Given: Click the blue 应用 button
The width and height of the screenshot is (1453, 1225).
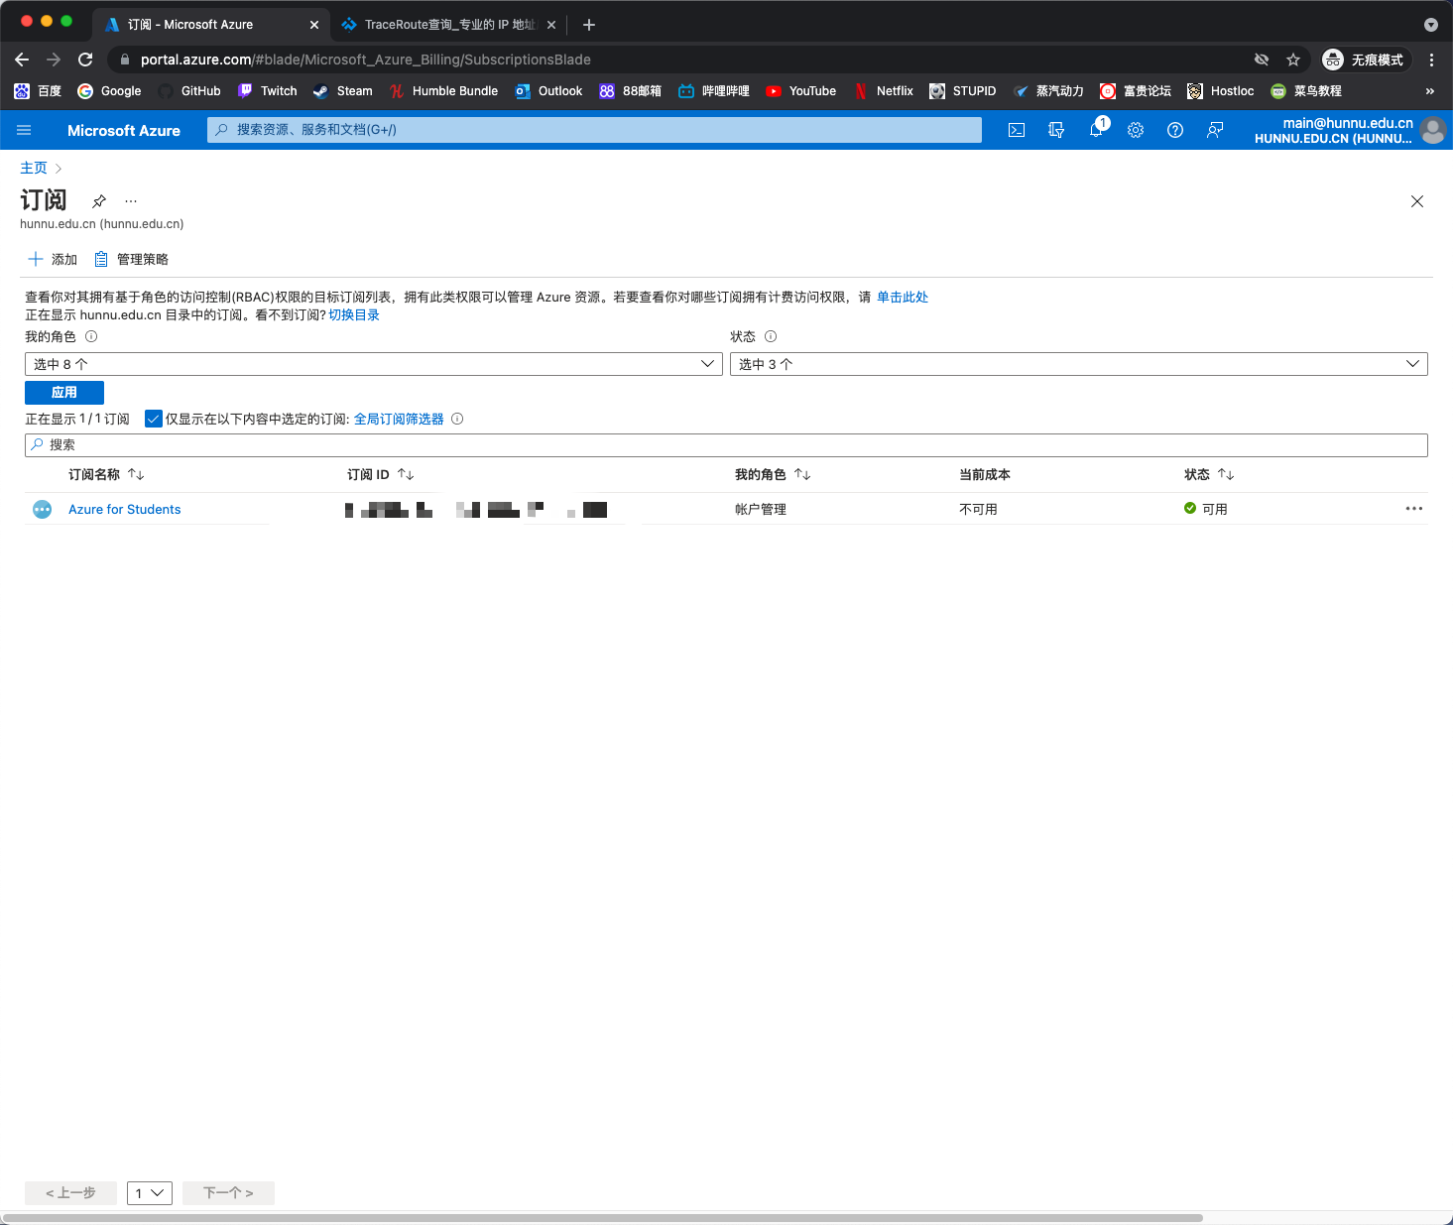Looking at the screenshot, I should [64, 393].
